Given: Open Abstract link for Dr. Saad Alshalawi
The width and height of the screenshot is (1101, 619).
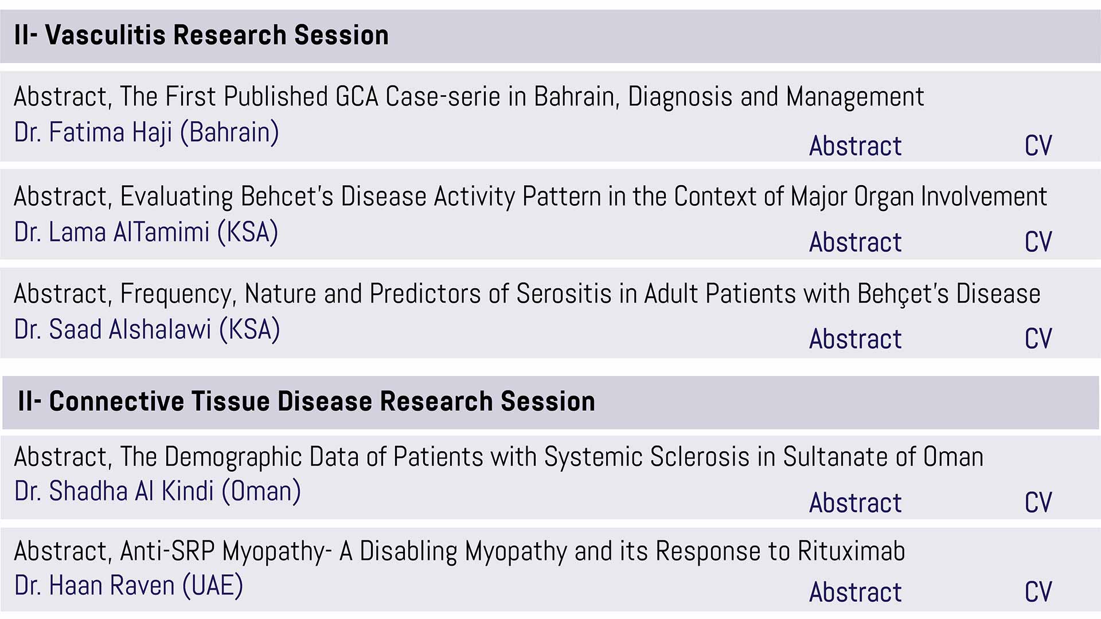Looking at the screenshot, I should [855, 339].
